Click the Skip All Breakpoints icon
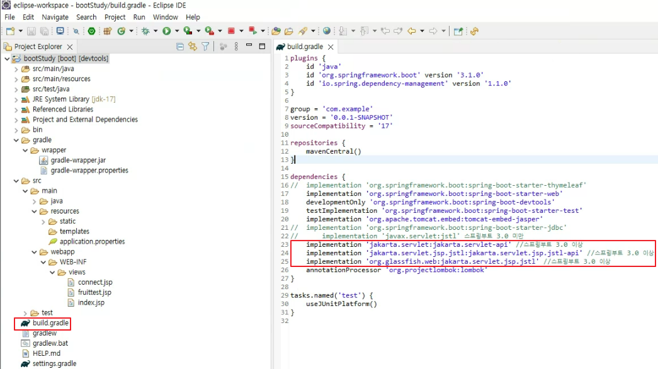Screen dimensions: 658x369 76,31
